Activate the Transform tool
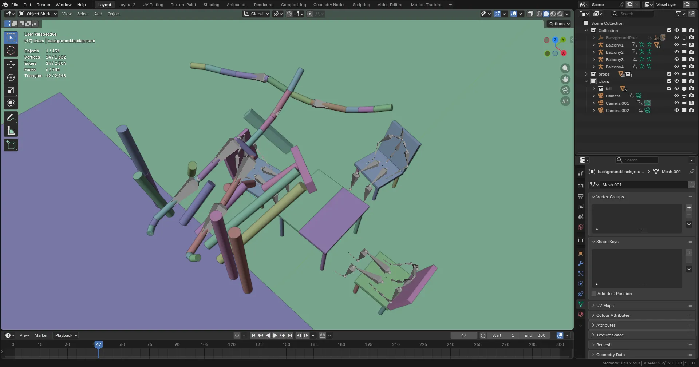699x367 pixels. [11, 103]
